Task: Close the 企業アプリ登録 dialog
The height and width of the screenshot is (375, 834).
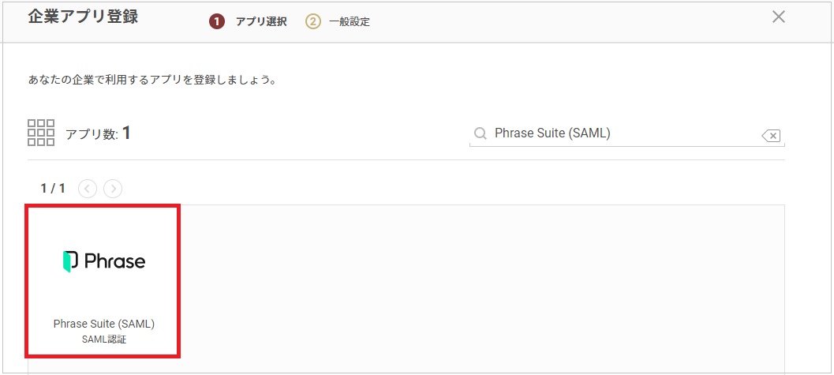Action: [x=779, y=17]
